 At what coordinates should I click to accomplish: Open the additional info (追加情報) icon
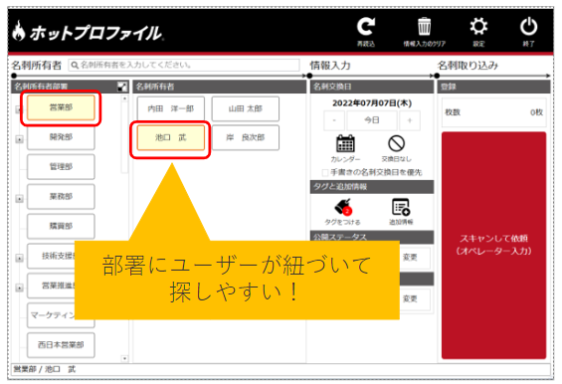pyautogui.click(x=401, y=207)
